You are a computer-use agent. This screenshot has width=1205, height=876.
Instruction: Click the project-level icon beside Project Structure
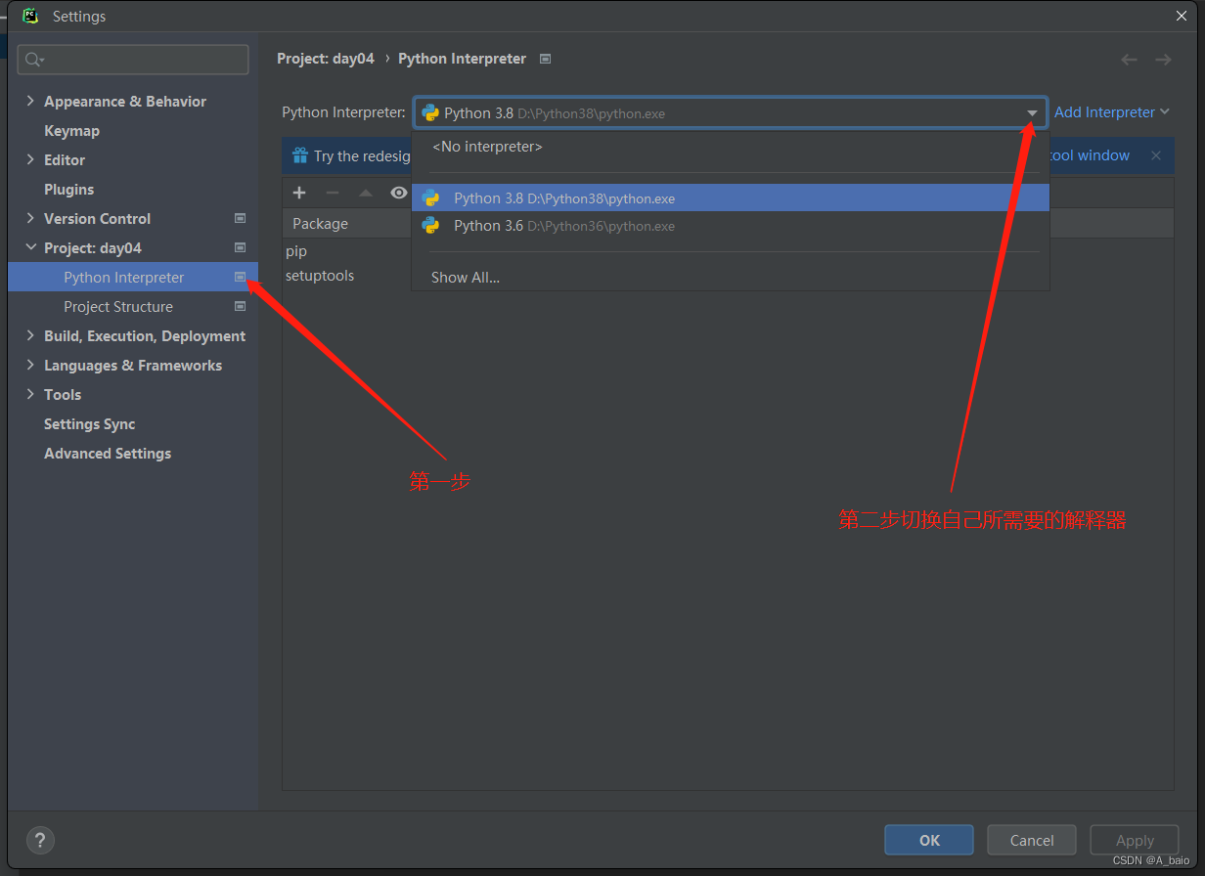pyautogui.click(x=241, y=306)
